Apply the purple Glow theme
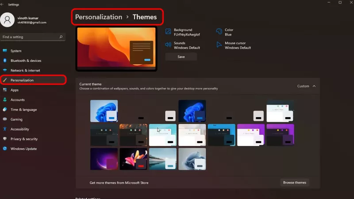The image size is (354, 199). [104, 159]
